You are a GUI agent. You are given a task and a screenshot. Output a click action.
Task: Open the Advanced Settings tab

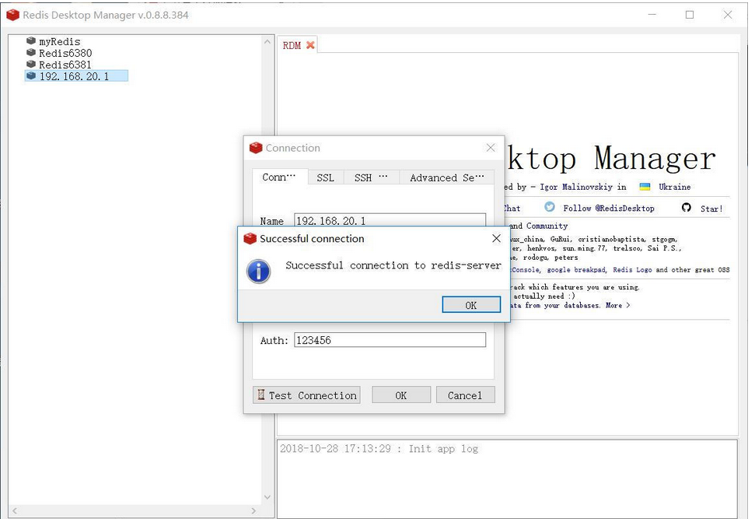tap(447, 178)
